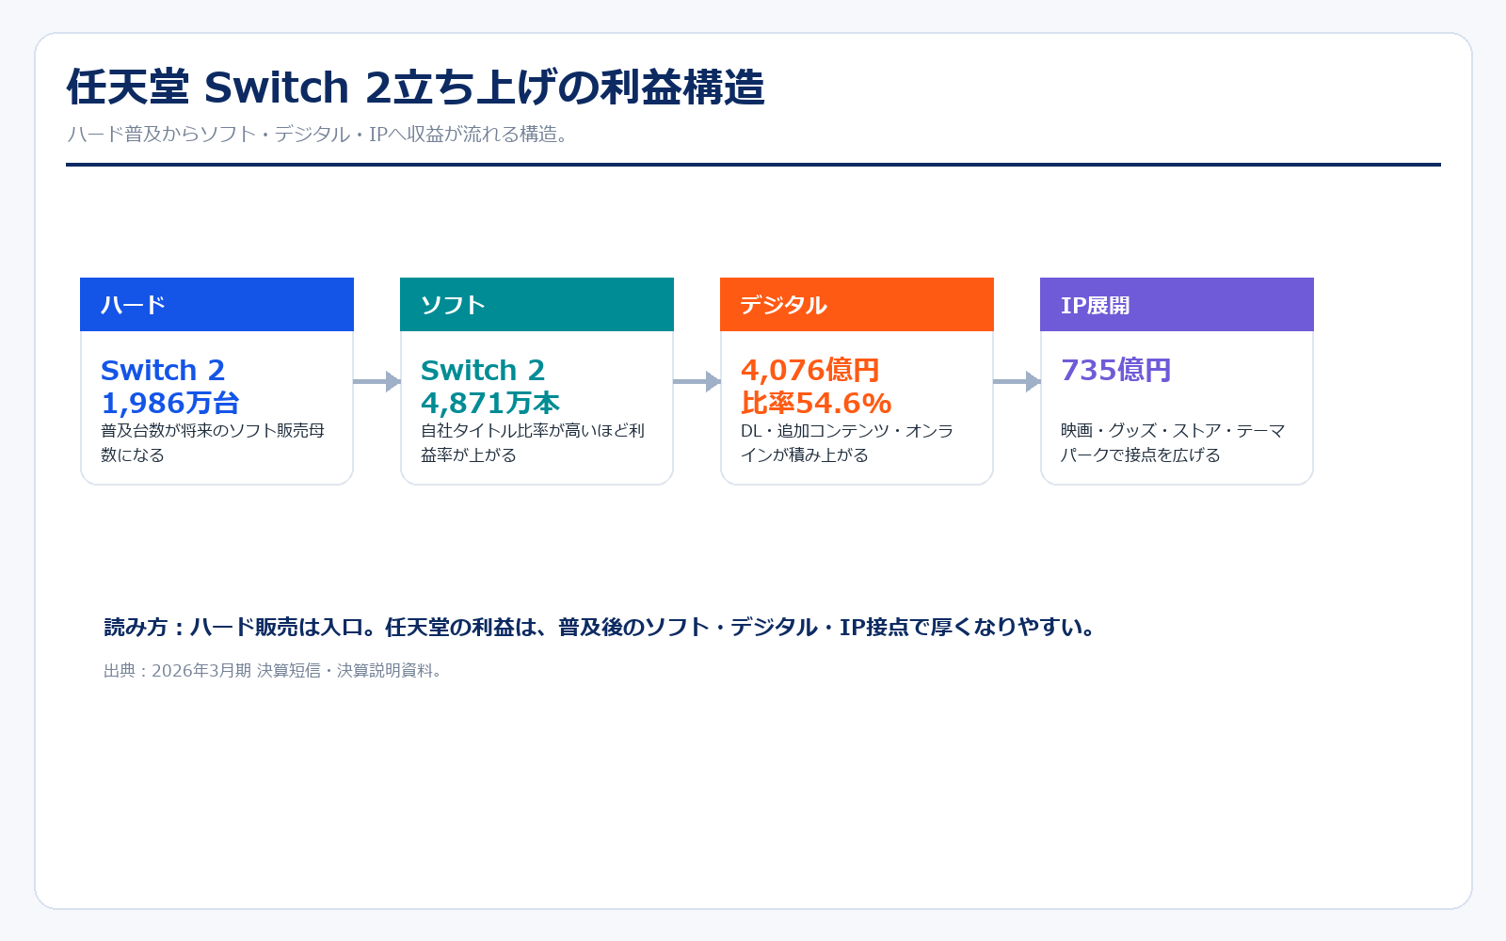The width and height of the screenshot is (1506, 941).
Task: Click description 普及台数が将来のソフト販売母数になる
Action: point(213,442)
